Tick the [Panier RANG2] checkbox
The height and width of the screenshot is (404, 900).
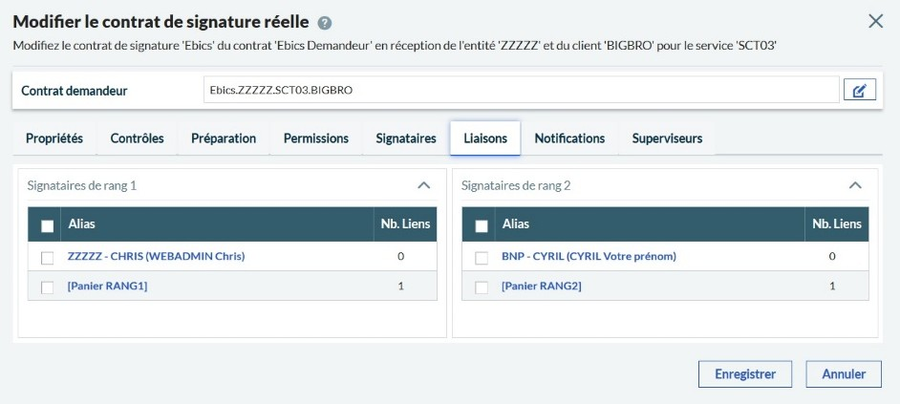coord(482,287)
